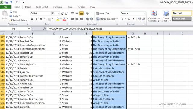The image size is (193, 109).
Task: Toggle Underline formatting
Action: tap(41, 19)
